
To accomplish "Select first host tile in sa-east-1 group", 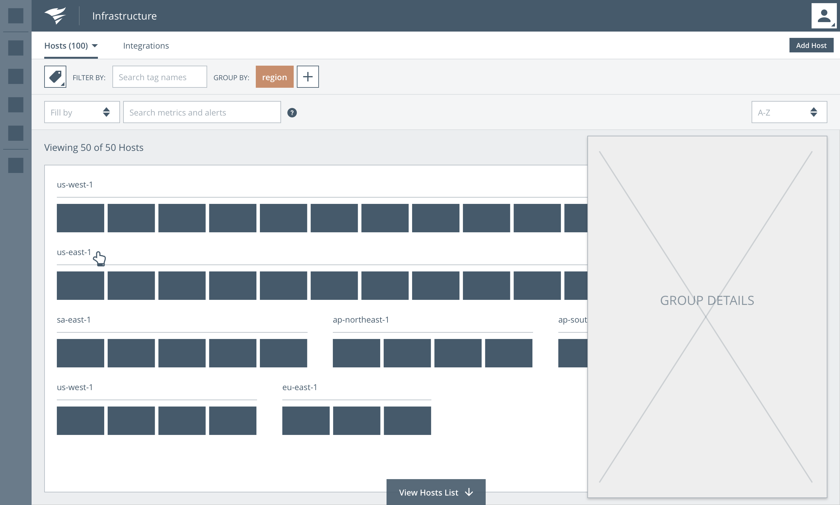I will pyautogui.click(x=80, y=353).
